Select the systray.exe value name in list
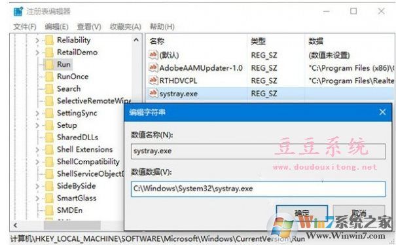The height and width of the screenshot is (245, 396). tap(178, 94)
